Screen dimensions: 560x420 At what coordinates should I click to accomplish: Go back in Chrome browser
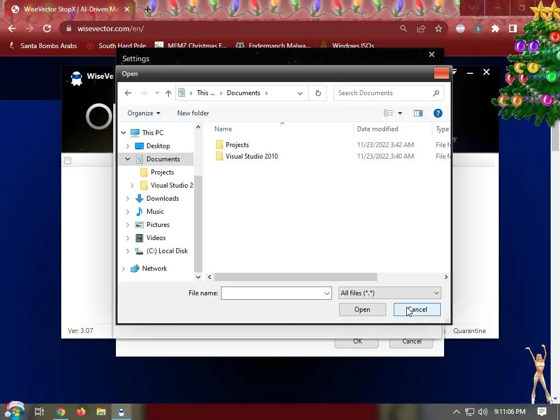click(x=12, y=28)
